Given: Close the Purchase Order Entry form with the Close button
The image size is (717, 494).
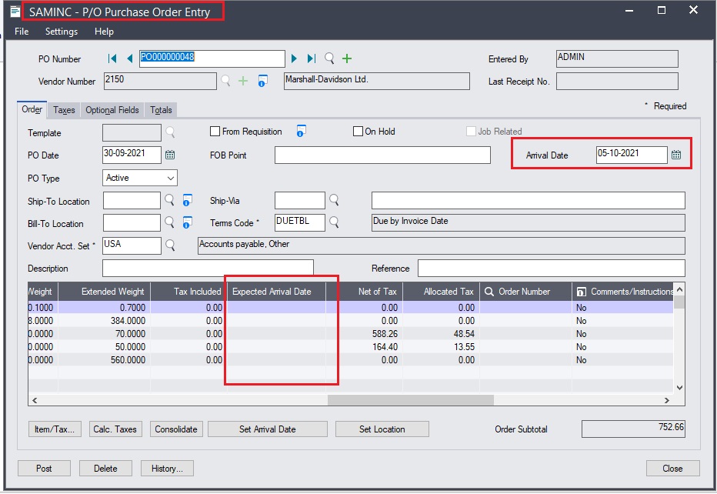Looking at the screenshot, I should pos(672,469).
